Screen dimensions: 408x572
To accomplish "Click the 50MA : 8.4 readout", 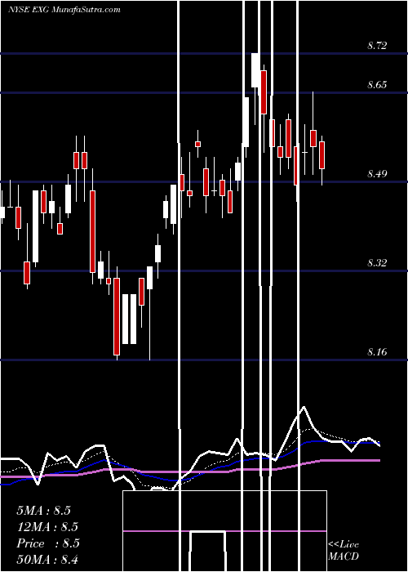I will point(47,559).
